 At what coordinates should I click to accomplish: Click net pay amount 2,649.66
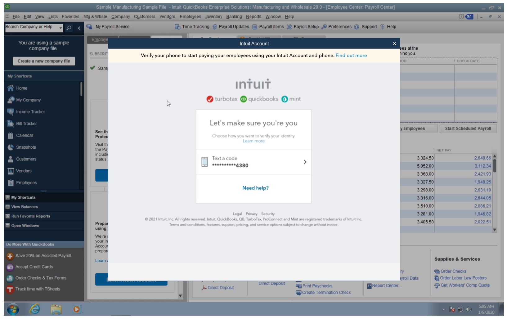[482, 158]
